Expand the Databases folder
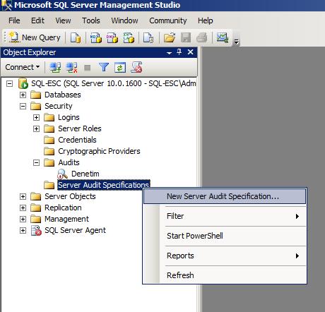The height and width of the screenshot is (312, 325). coord(23,95)
